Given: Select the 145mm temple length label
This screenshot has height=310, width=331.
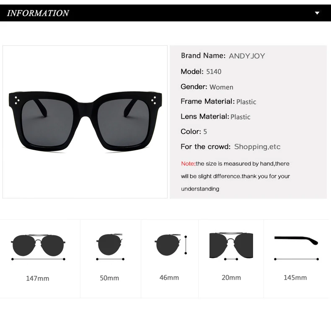Looking at the screenshot, I should click(x=295, y=277).
